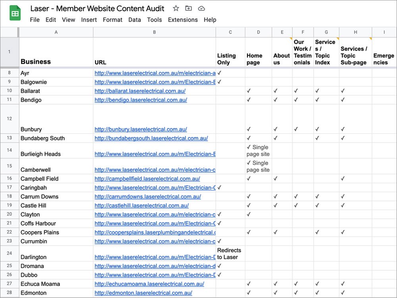397x298 pixels.
Task: Select the 'Dromana' business cell
Action: coord(56,266)
